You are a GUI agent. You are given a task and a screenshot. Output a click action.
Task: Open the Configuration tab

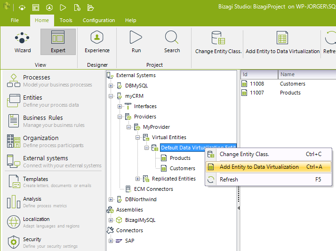tap(99, 20)
